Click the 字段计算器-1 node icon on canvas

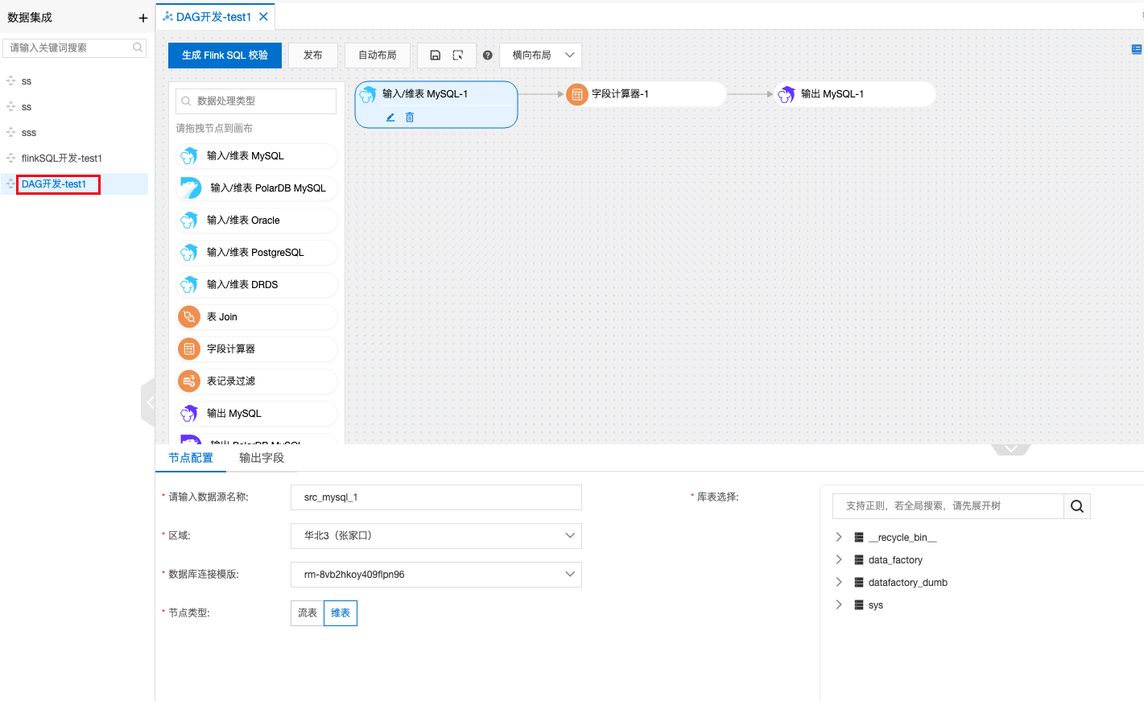(576, 94)
